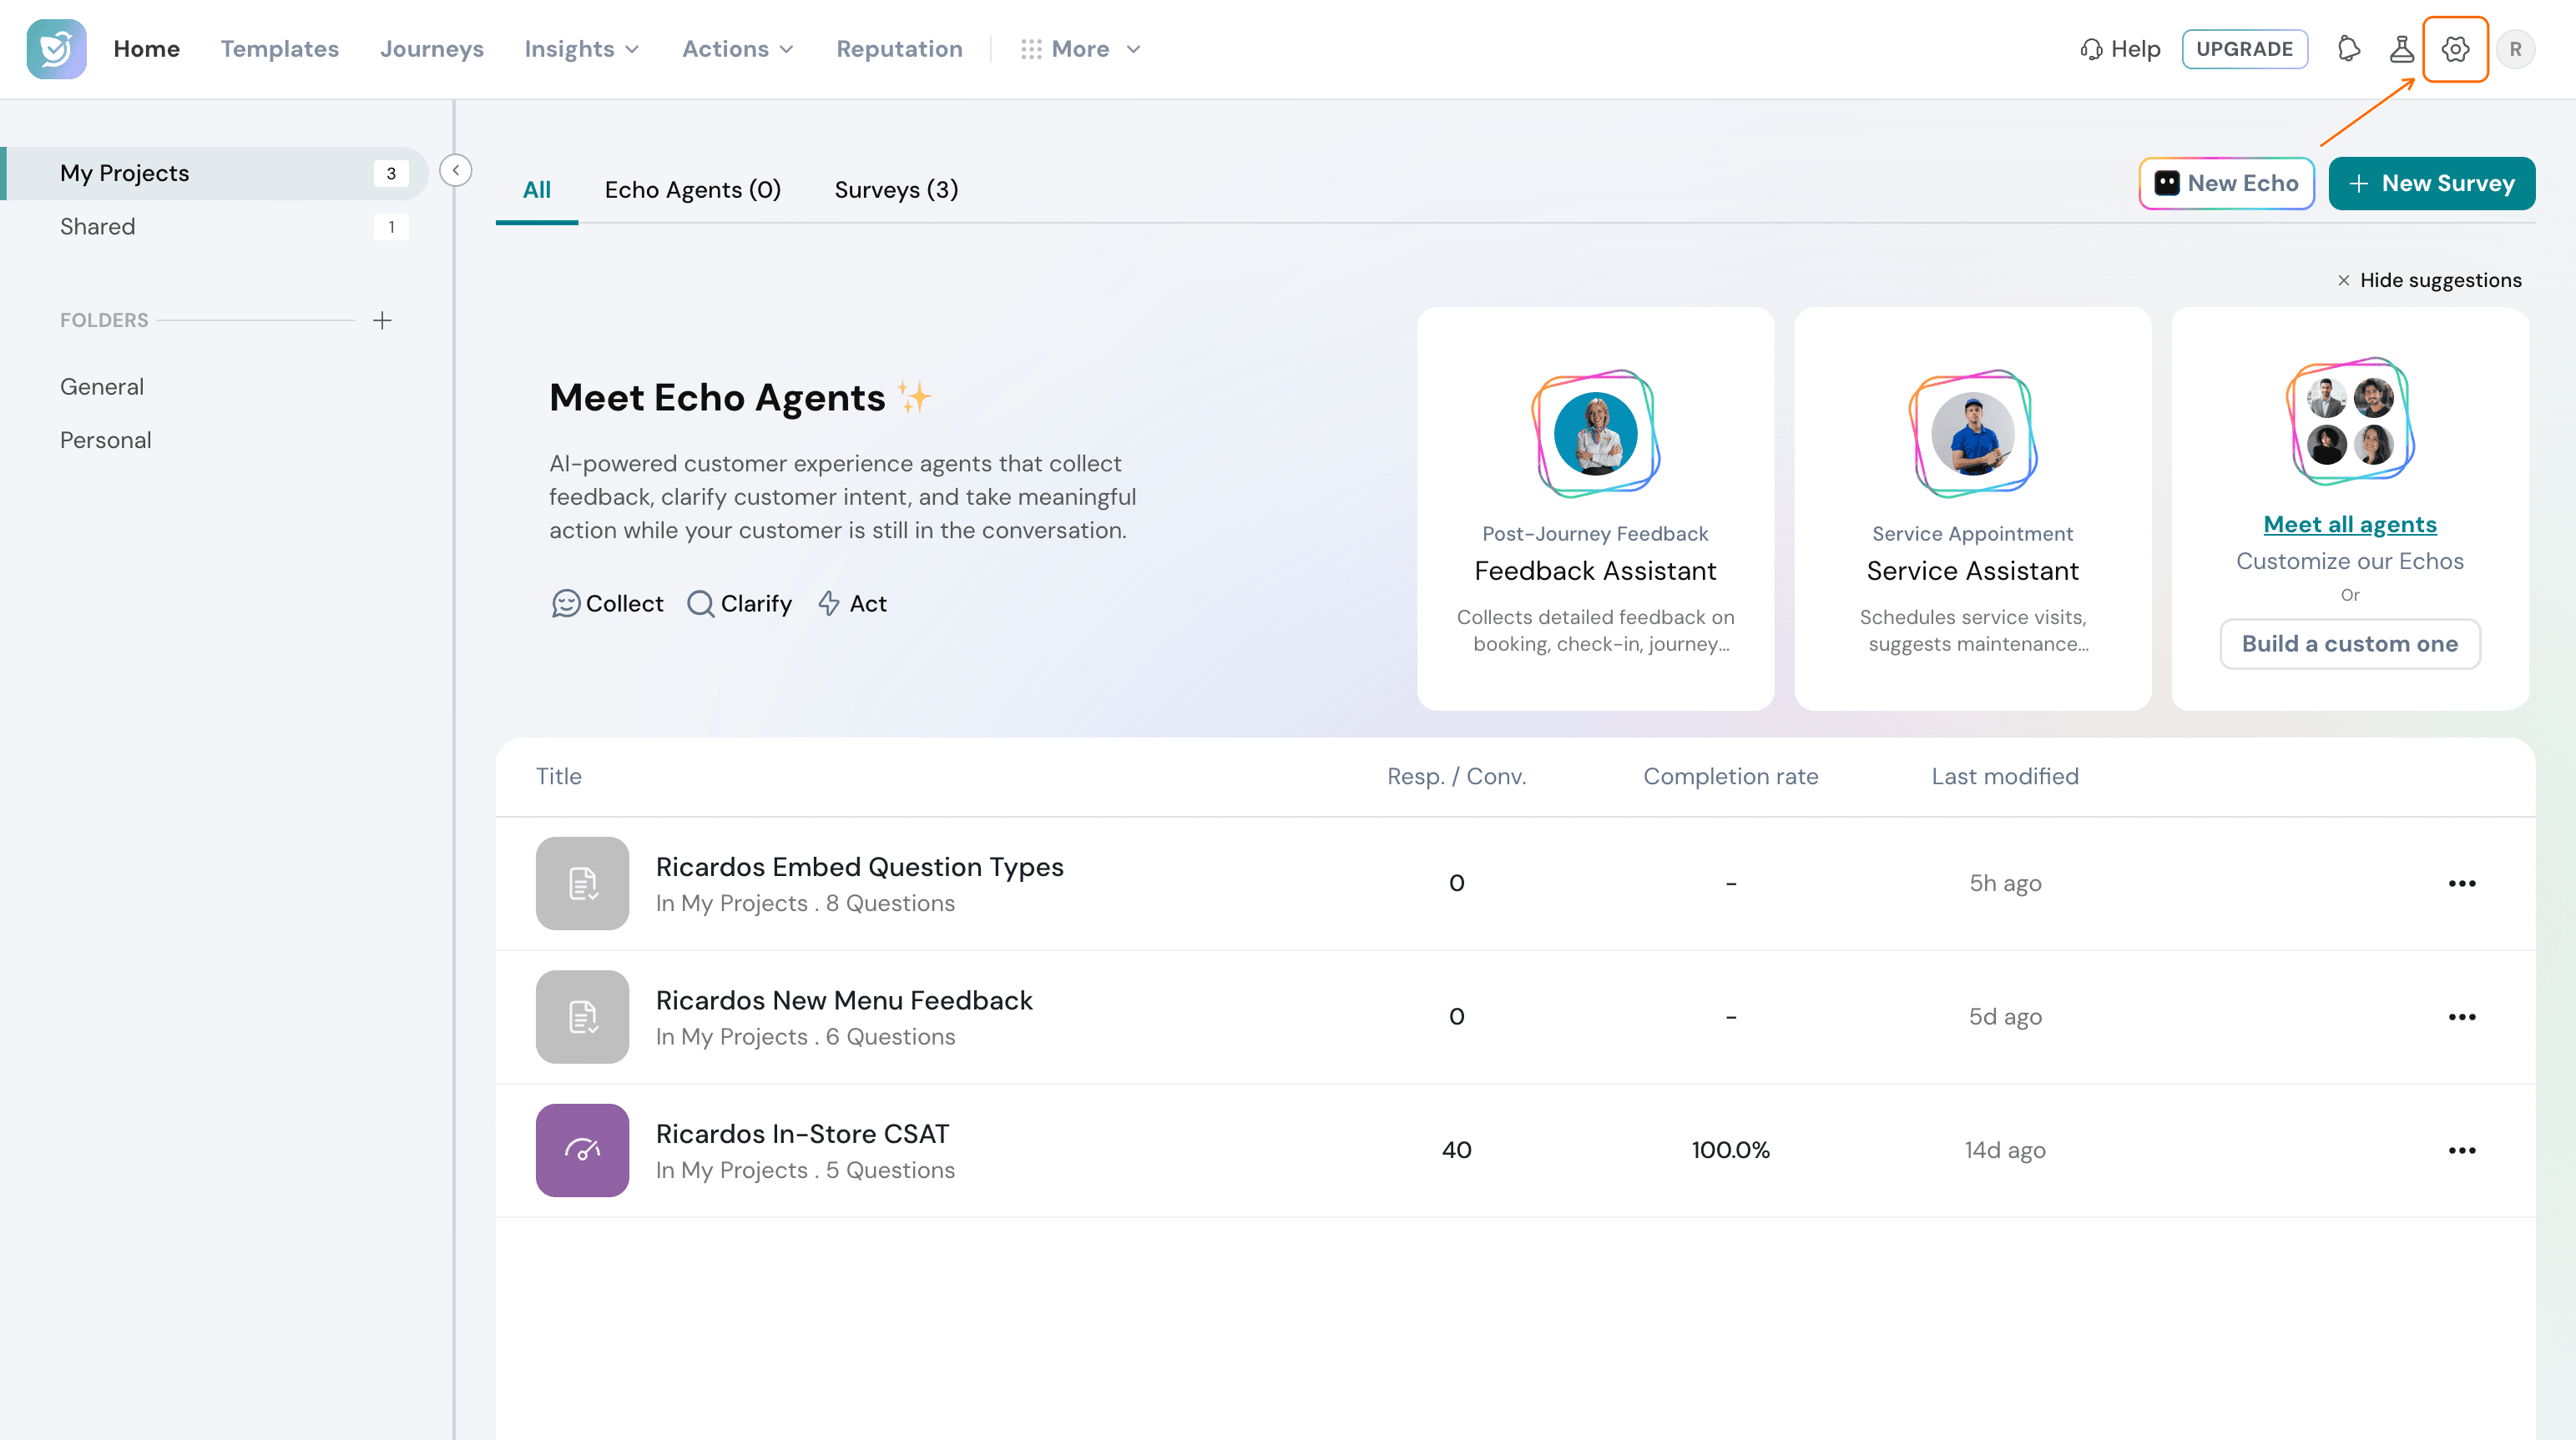This screenshot has width=2576, height=1440.
Task: Open Ricardos New Menu Feedback title
Action: 844,1000
